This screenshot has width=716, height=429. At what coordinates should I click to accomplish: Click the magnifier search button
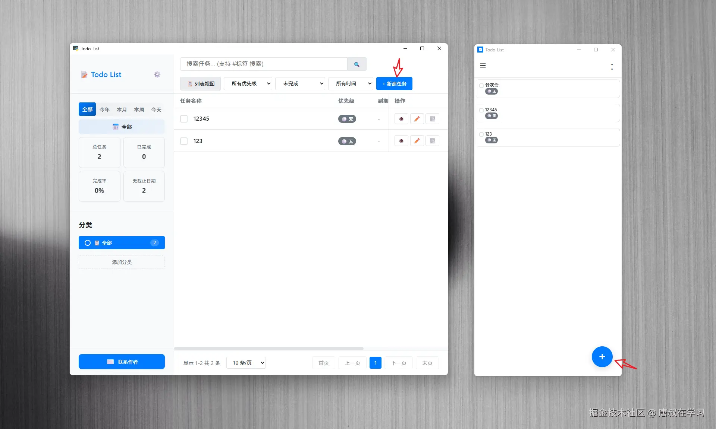[x=357, y=64]
